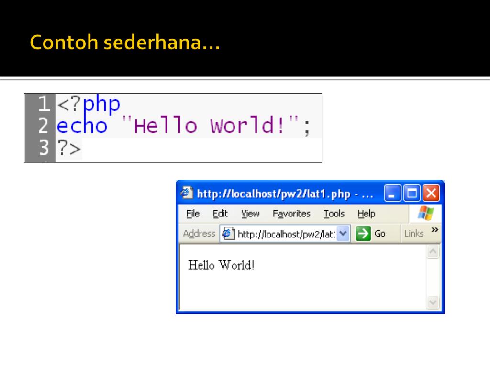This screenshot has width=490, height=367.
Task: Click the scrollbar down arrow
Action: coord(433,302)
